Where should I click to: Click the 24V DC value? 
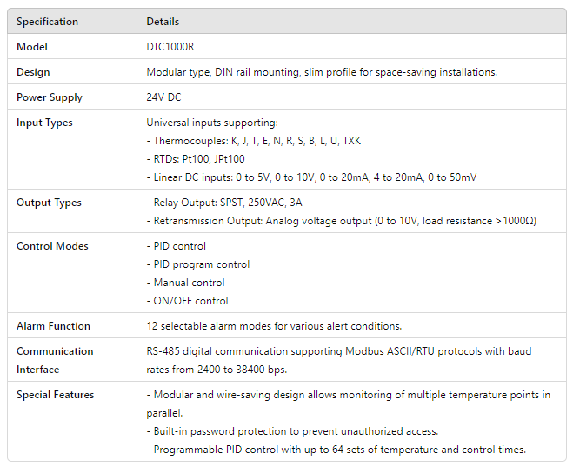(163, 97)
